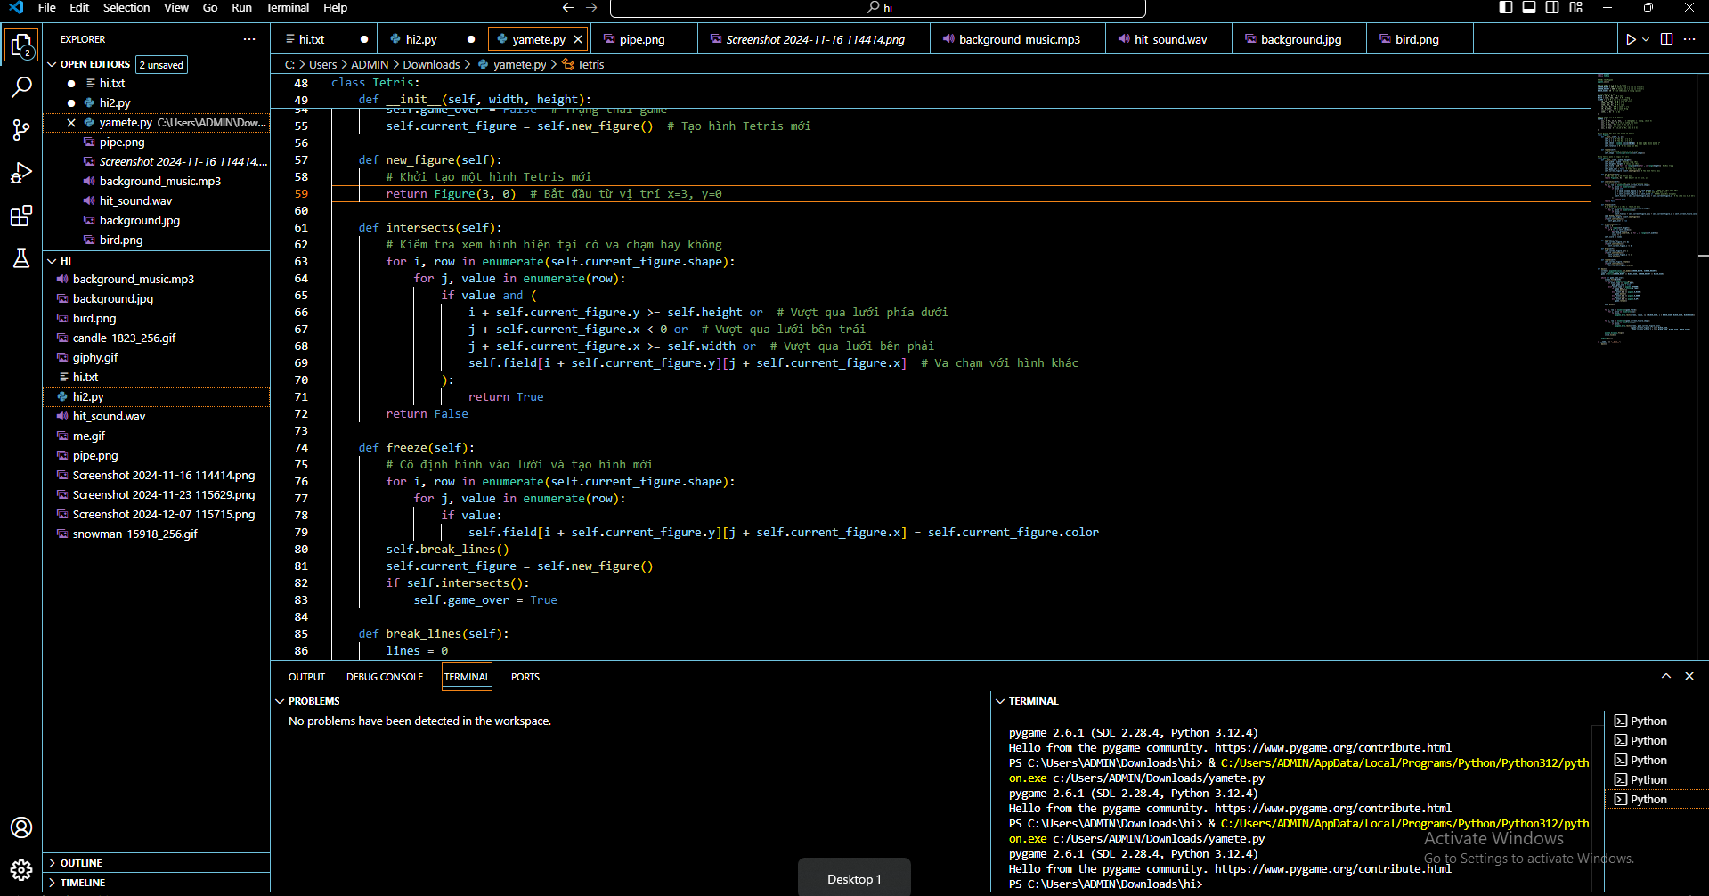Screen dimensions: 1709x896
Task: Select the last Python terminal instance
Action: coord(1657,799)
